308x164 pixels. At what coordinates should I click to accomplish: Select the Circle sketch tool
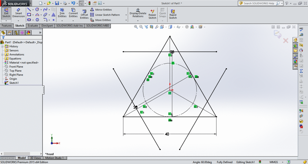point(37,10)
